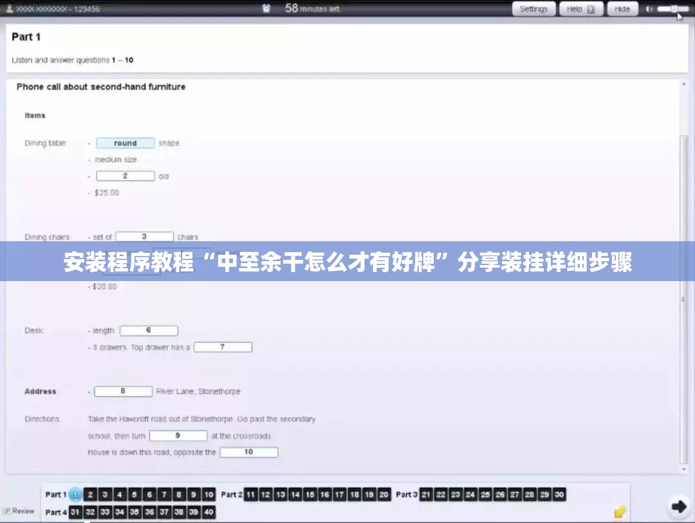Click the Part 1 label in navigator

tap(56, 495)
